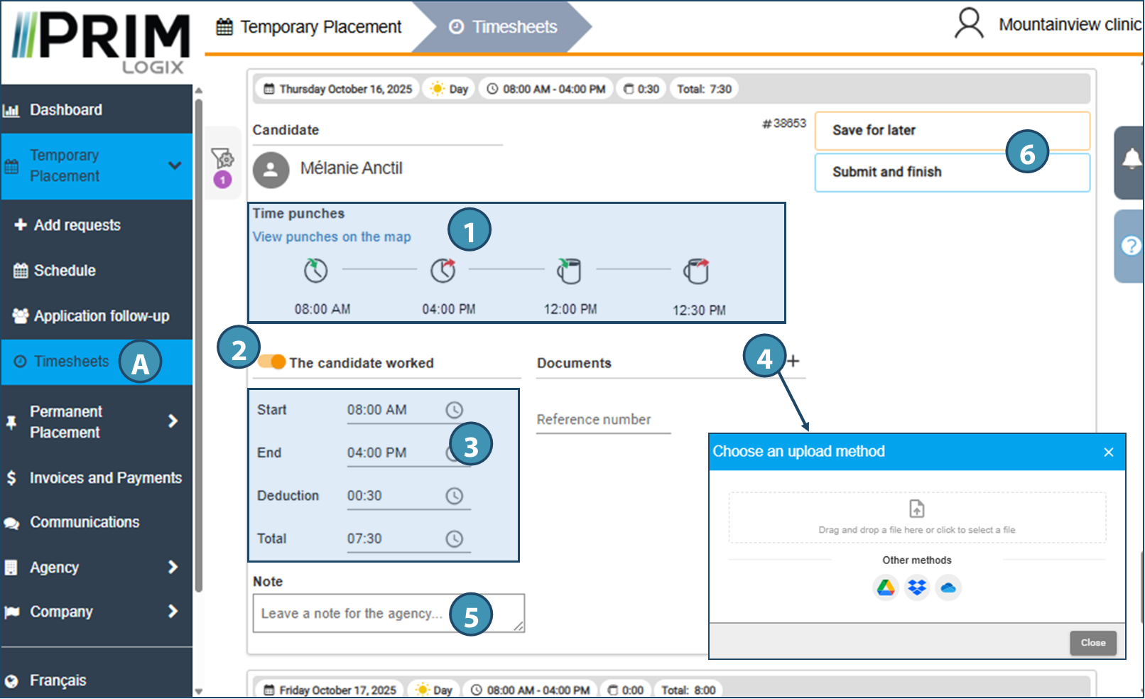Toggle the candidate worked switch
1145x699 pixels.
coord(272,362)
